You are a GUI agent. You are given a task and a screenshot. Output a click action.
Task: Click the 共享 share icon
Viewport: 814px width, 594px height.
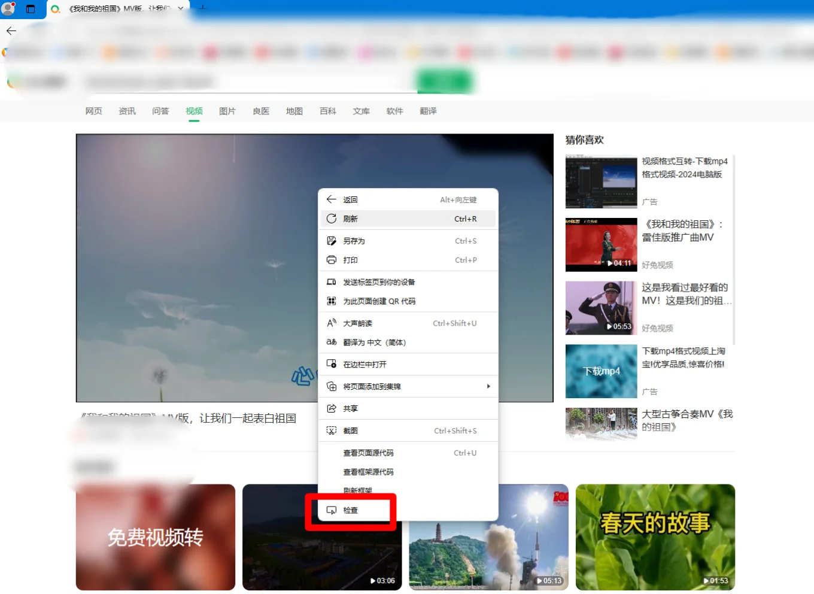click(x=332, y=408)
